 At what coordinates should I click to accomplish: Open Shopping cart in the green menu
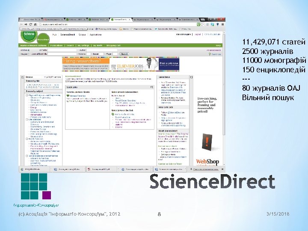pos(113,45)
